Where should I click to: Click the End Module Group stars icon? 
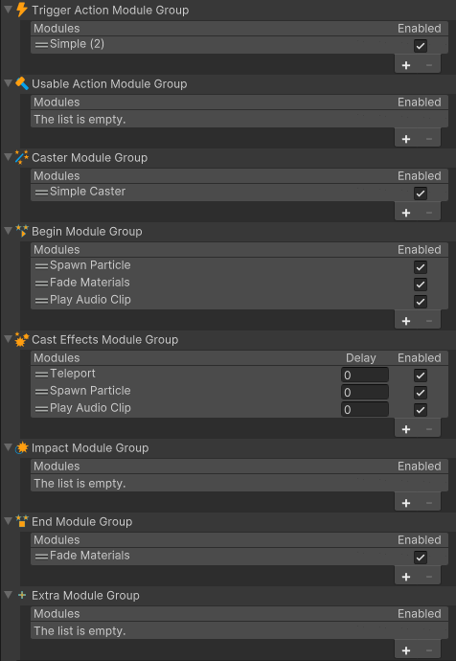click(x=21, y=521)
